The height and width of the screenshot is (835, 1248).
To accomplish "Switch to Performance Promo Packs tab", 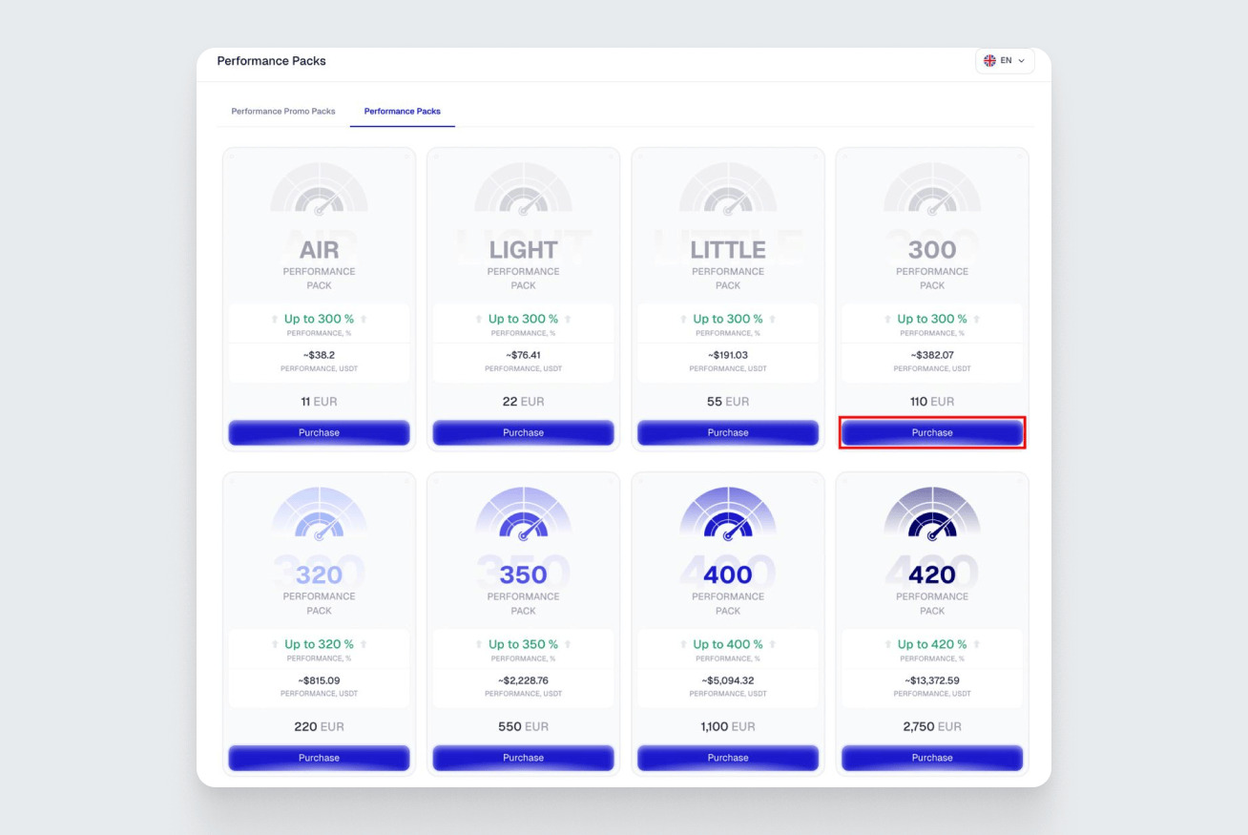I will [x=283, y=112].
